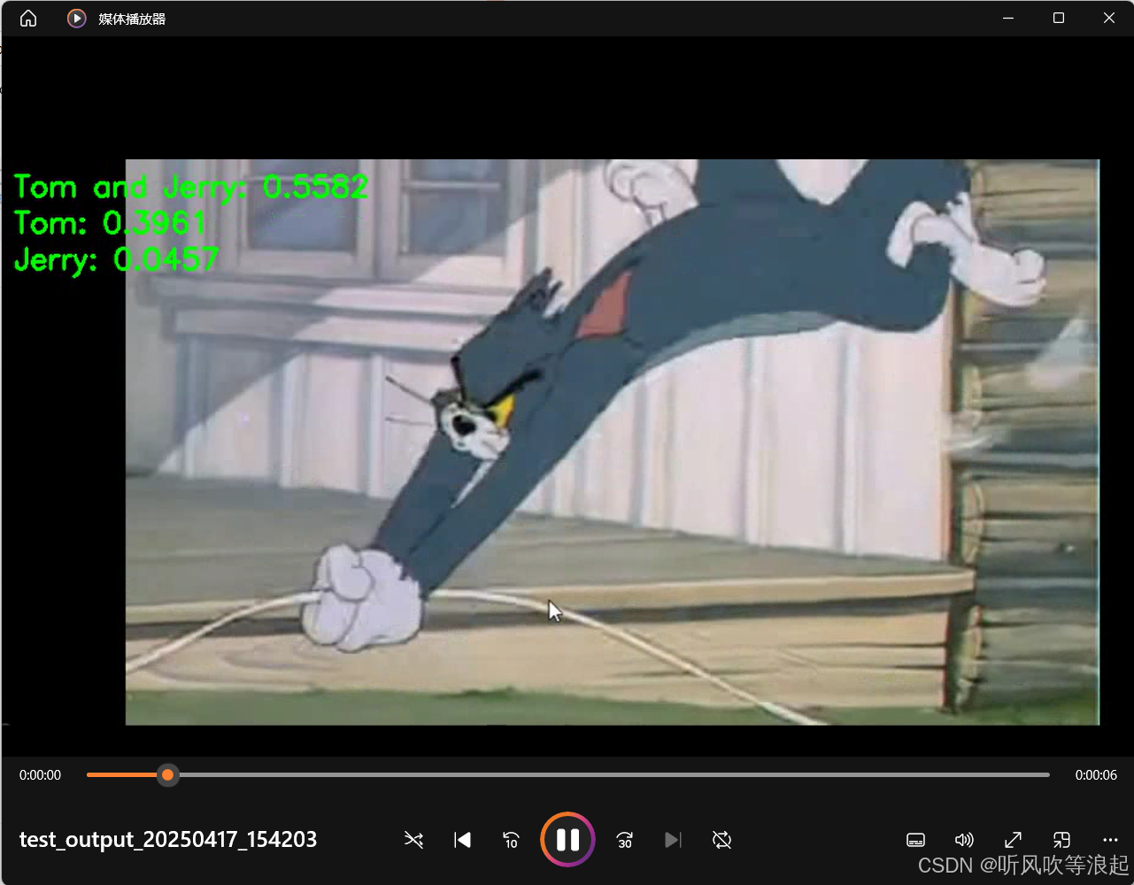The width and height of the screenshot is (1134, 885).
Task: Jump to the next track
Action: click(673, 840)
